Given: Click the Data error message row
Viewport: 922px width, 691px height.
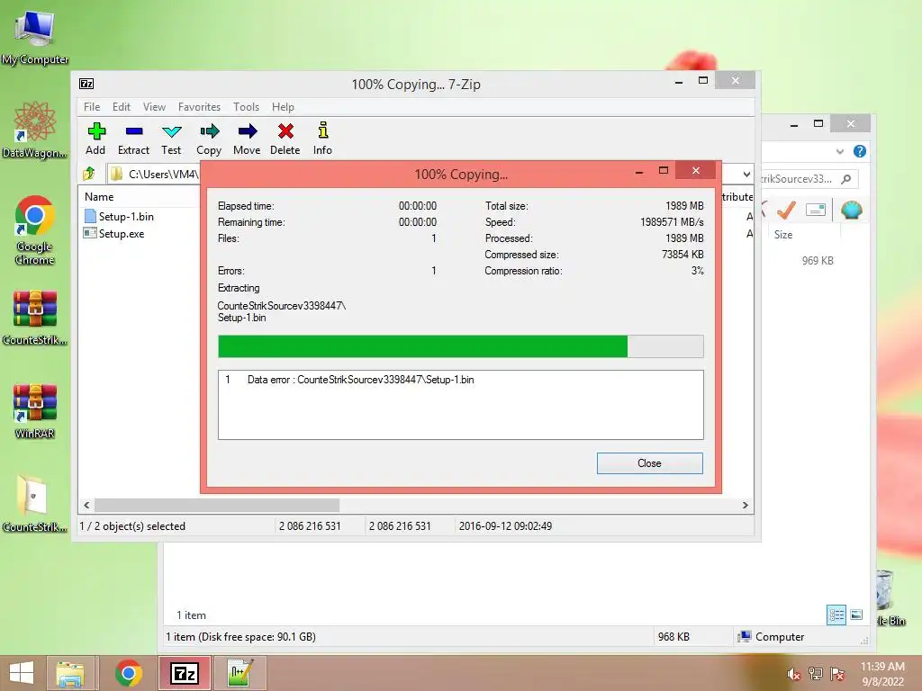Looking at the screenshot, I should [x=460, y=380].
